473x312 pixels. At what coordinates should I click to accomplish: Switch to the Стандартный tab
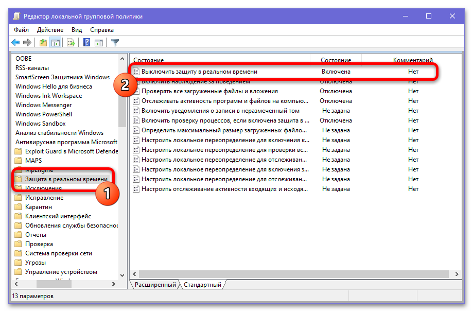[202, 285]
